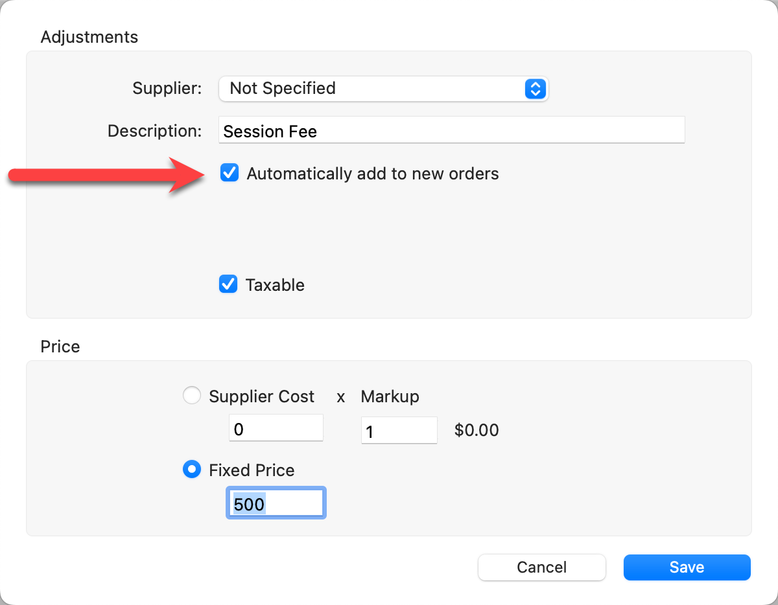Click into the Description field with Session Fee
This screenshot has height=605, width=778.
[451, 131]
